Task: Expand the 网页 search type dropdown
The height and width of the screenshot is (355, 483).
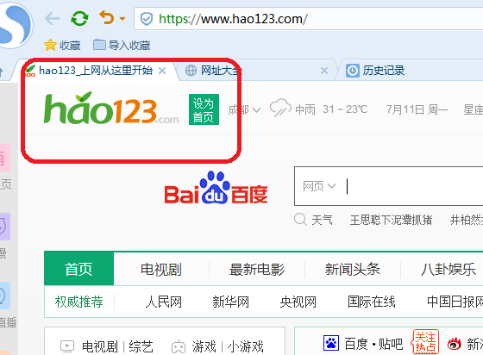Action: pyautogui.click(x=319, y=186)
